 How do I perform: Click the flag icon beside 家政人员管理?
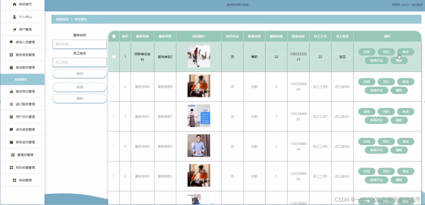(11, 42)
